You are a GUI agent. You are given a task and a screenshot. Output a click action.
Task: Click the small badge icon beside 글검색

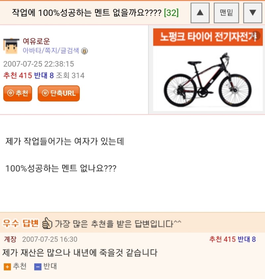point(84,51)
